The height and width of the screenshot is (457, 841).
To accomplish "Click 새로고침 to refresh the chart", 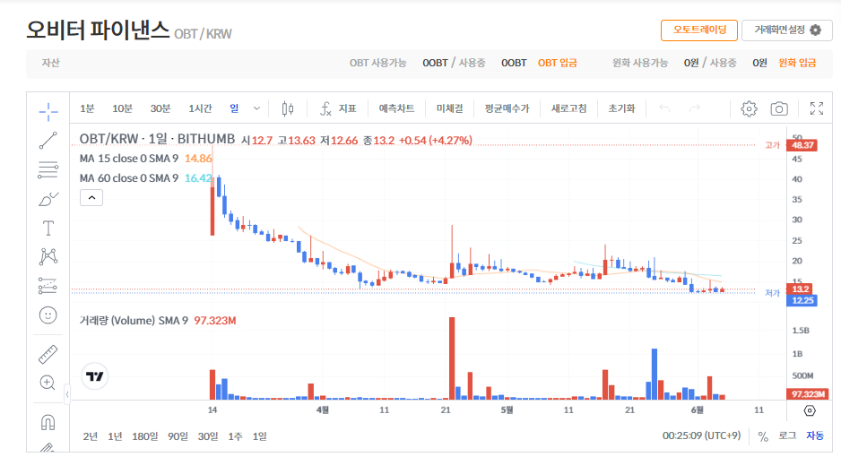I will coord(568,108).
